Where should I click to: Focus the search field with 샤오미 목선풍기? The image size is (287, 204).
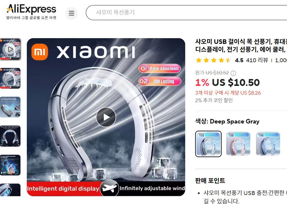186,12
